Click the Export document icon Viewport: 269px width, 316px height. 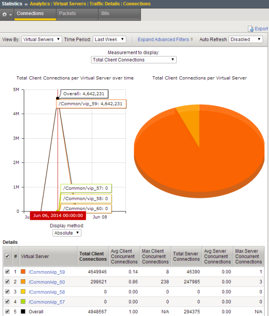[251, 29]
